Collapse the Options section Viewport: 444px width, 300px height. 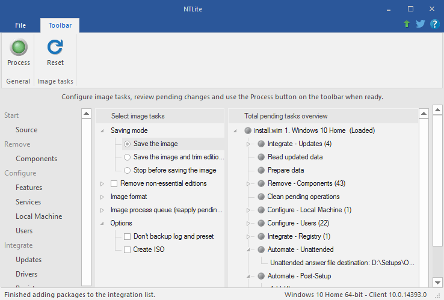[102, 223]
